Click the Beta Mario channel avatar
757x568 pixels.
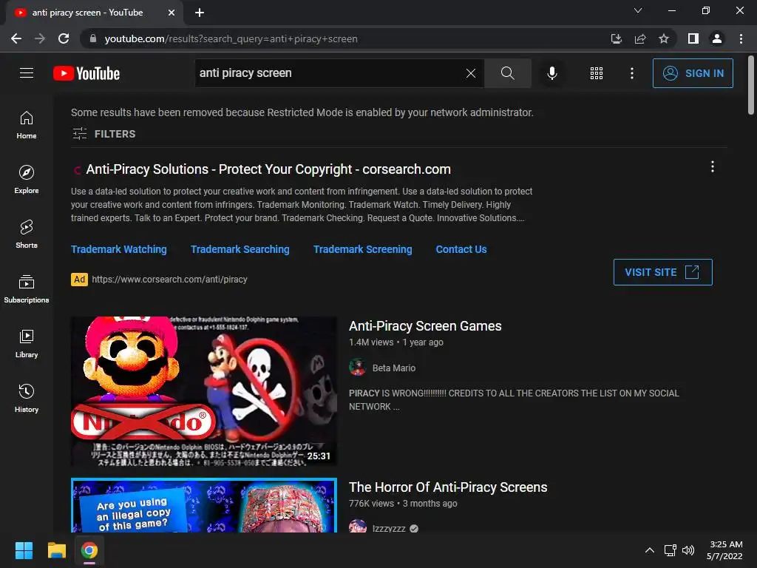point(357,368)
